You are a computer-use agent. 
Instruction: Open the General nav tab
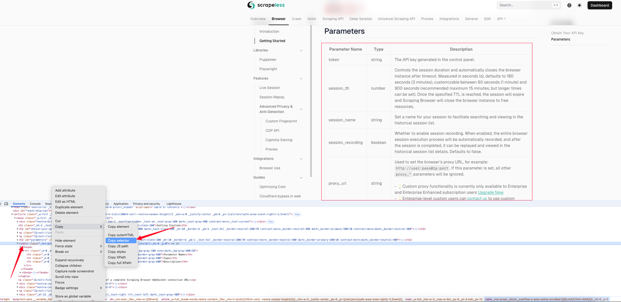[472, 19]
